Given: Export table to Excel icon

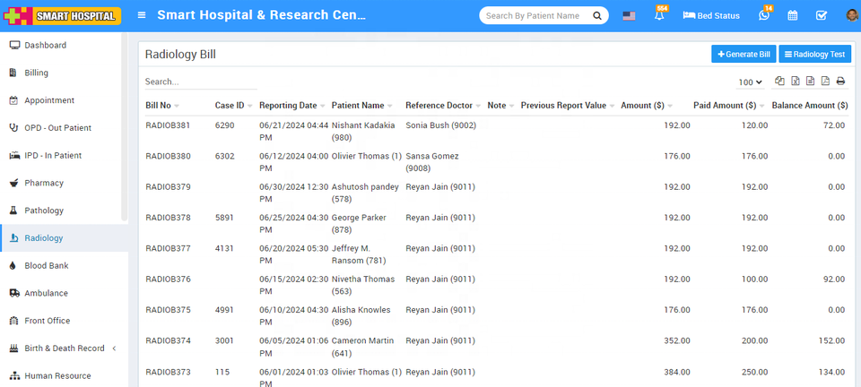Looking at the screenshot, I should coord(795,82).
